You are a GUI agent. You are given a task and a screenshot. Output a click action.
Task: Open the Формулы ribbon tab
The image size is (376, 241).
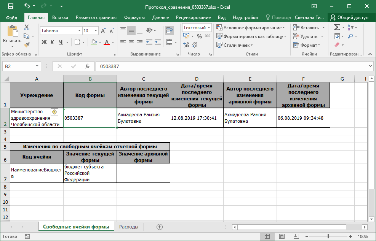click(x=134, y=17)
